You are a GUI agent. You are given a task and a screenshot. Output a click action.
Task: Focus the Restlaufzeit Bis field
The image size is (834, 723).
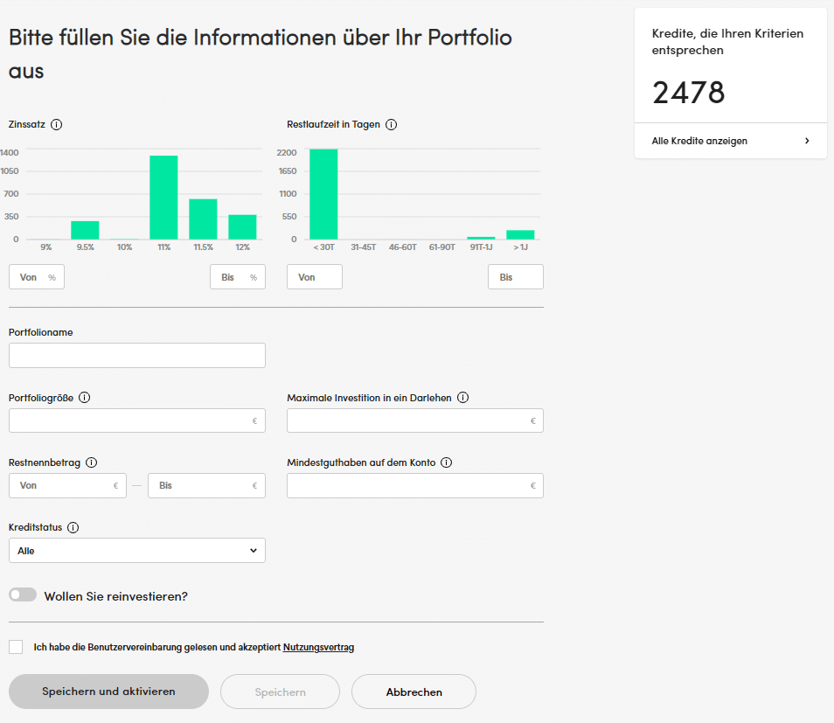point(516,277)
